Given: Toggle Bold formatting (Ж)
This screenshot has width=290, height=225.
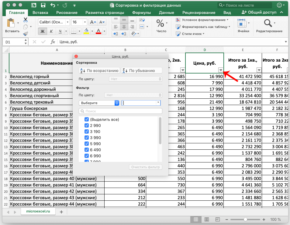Looking at the screenshot, I should click(x=43, y=31).
